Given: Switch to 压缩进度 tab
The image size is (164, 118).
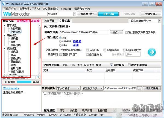Looking at the screenshot, I should coord(49,110).
